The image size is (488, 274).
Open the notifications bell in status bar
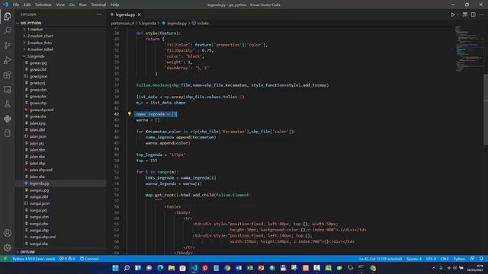[481, 259]
